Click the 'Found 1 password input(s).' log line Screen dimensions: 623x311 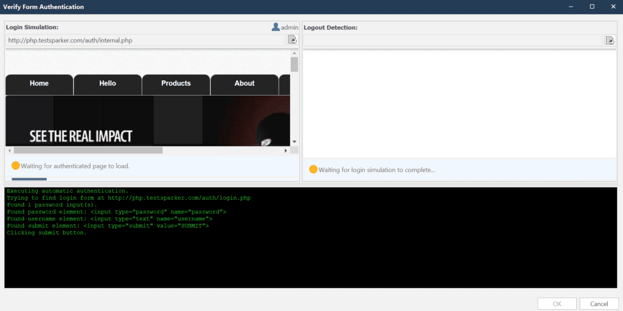tap(52, 205)
